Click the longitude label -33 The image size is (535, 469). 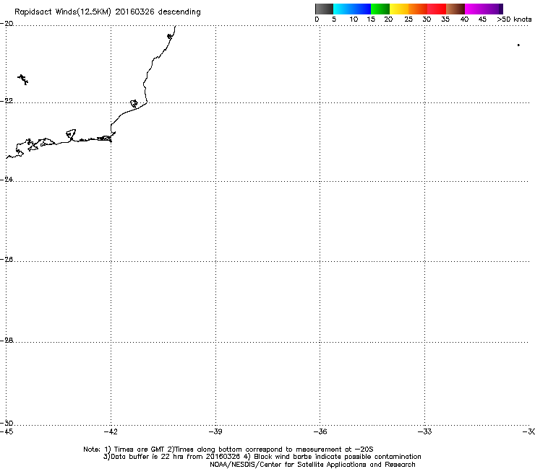[x=425, y=432]
